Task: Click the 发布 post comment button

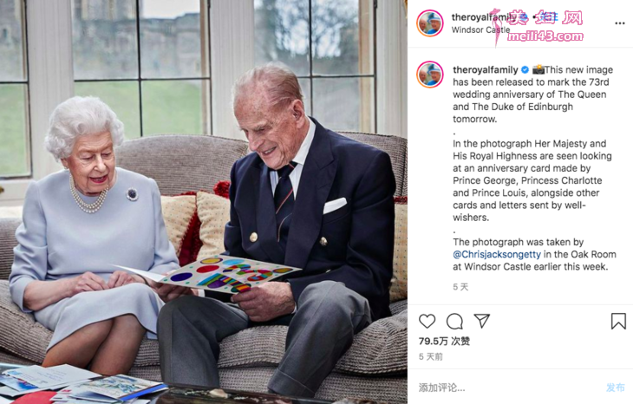Action: [x=616, y=388]
